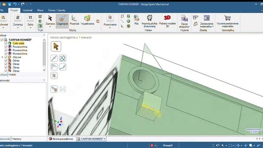Close the TARPAN HONKER document tab
This screenshot has height=148, width=263.
pos(104,139)
